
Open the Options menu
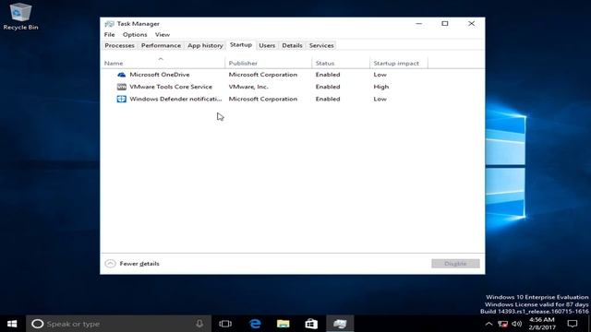pyautogui.click(x=135, y=35)
